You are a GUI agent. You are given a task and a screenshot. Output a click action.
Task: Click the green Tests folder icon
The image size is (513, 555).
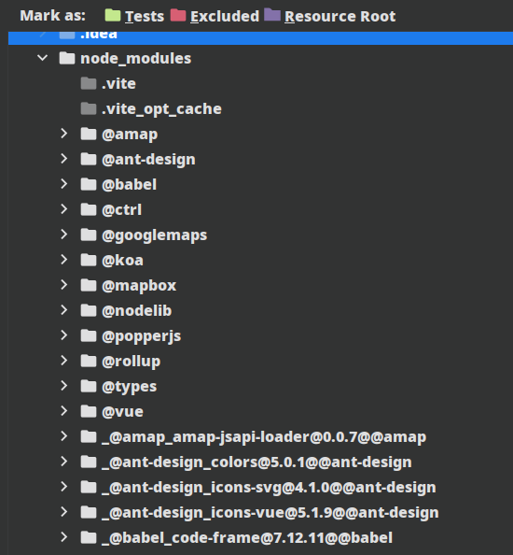coord(113,15)
